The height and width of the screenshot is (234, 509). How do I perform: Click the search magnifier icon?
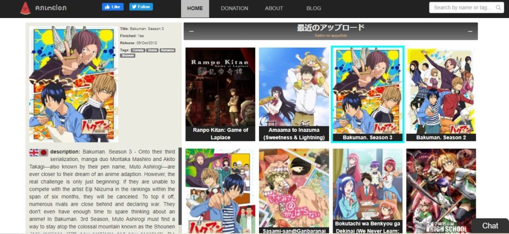pyautogui.click(x=498, y=7)
